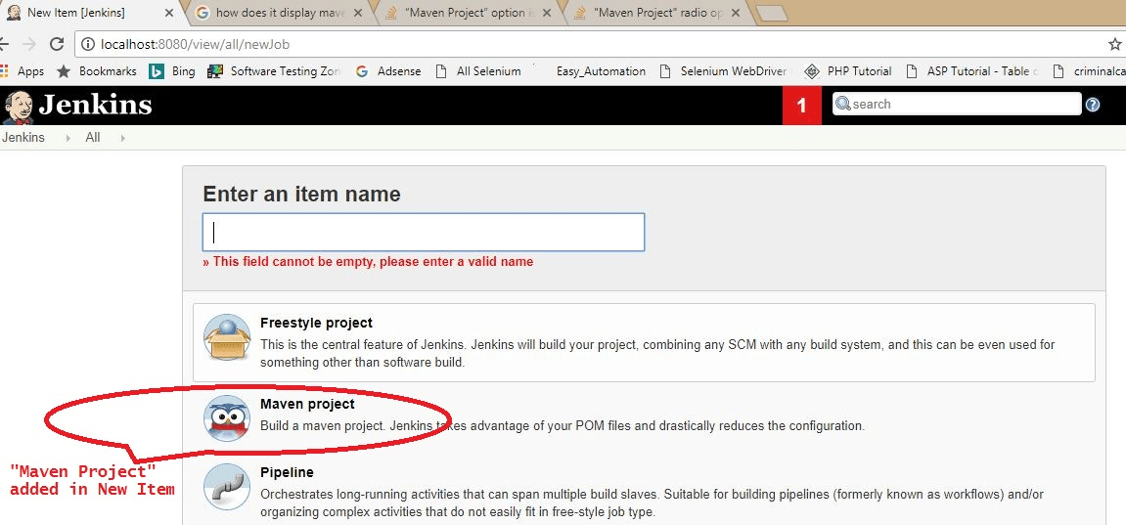Open the Apps grid bookmark icon

pos(4,71)
